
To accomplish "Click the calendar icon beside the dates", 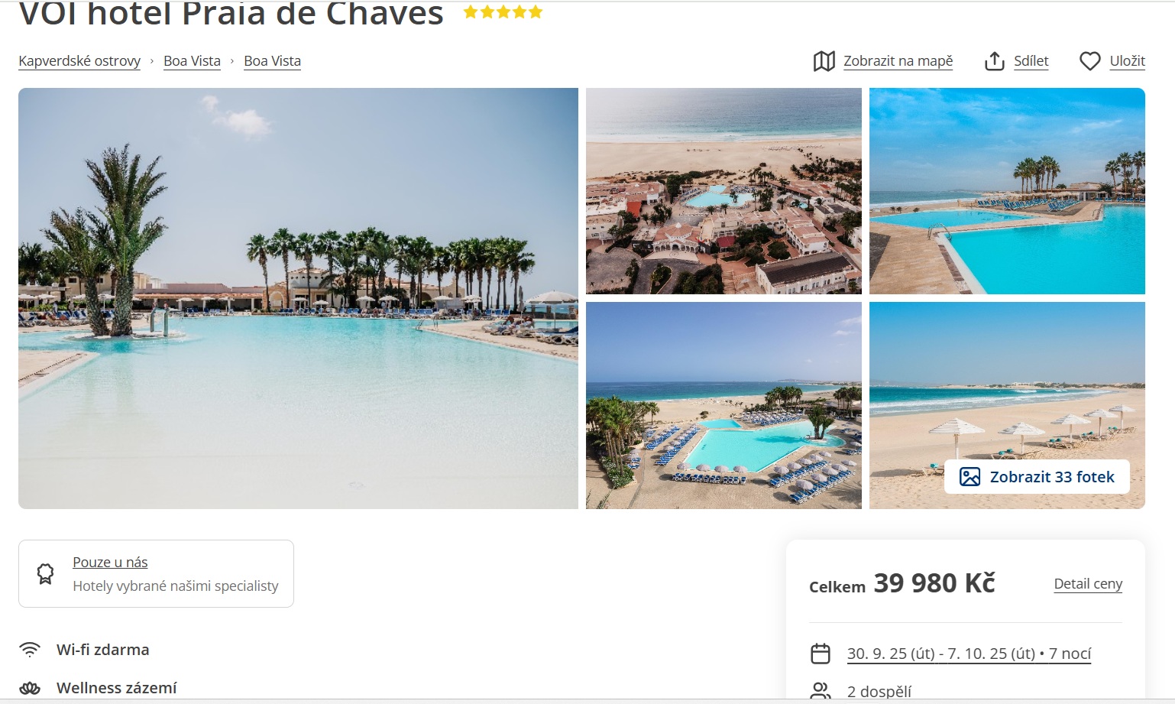I will point(821,654).
